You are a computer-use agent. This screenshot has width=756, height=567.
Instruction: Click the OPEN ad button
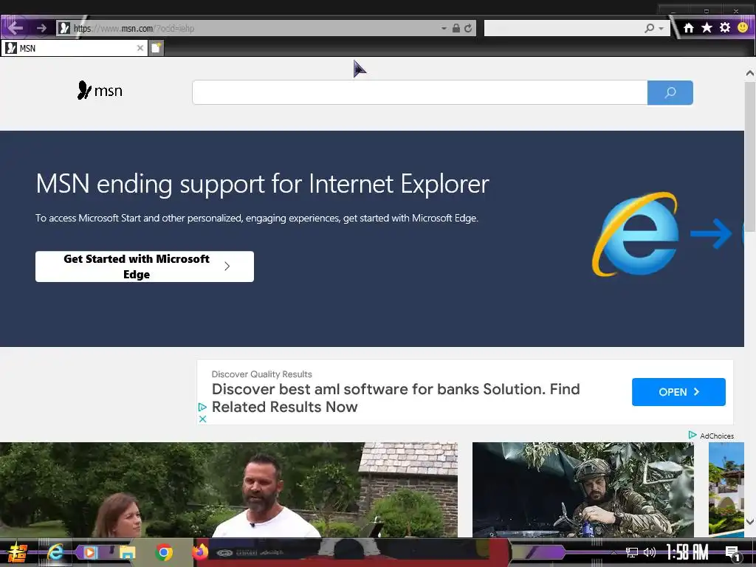pyautogui.click(x=678, y=392)
